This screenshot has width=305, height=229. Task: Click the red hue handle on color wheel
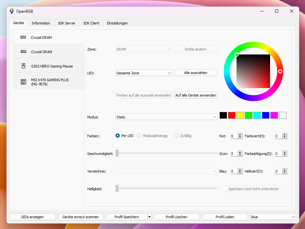(280, 71)
